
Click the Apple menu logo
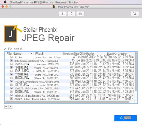pyautogui.click(x=5, y=2)
